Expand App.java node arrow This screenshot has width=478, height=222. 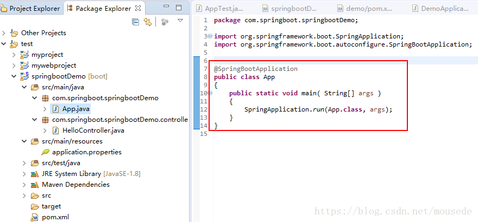point(45,109)
